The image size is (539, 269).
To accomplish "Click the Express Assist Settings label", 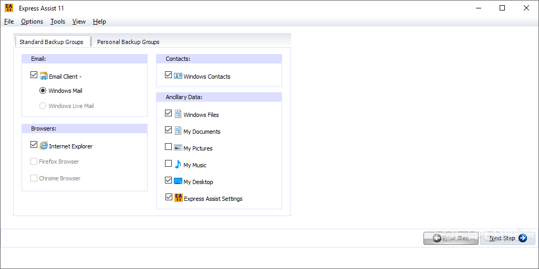I will 213,199.
